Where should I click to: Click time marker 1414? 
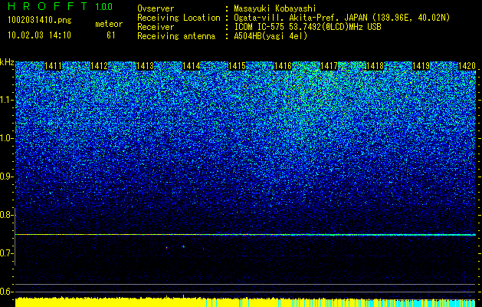[x=192, y=66]
